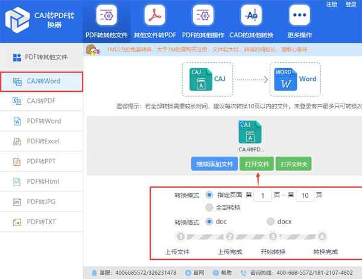The height and width of the screenshot is (279, 362).
Task: Click the green 打开文件 button
Action: (256, 164)
